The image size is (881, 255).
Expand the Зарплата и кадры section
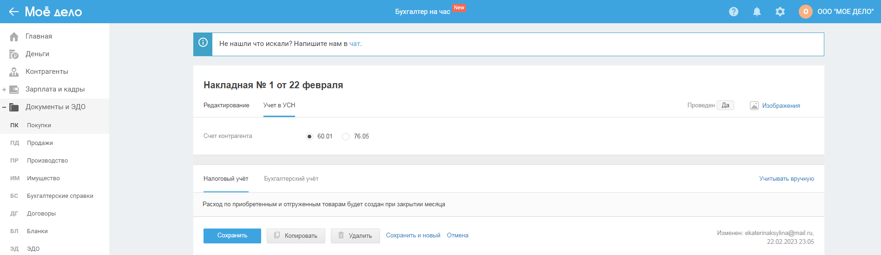4,90
